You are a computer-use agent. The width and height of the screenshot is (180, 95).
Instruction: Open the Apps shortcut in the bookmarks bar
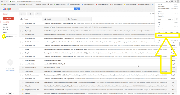[4, 4]
